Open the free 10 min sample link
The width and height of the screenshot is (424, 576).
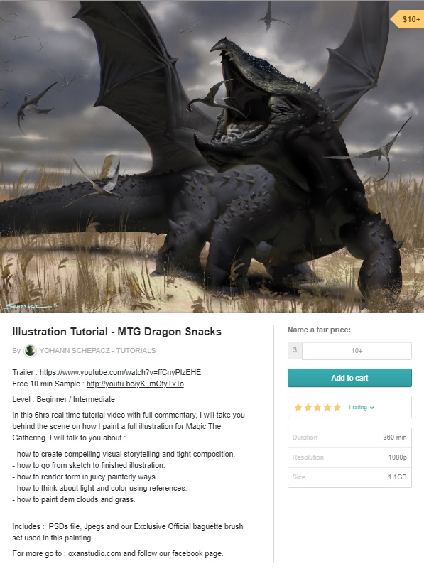coord(135,384)
